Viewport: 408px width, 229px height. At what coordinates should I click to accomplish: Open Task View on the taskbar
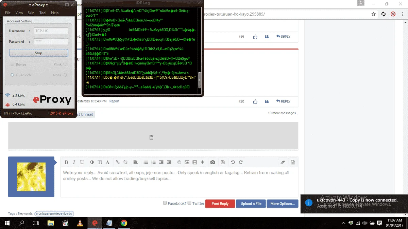pyautogui.click(x=36, y=223)
